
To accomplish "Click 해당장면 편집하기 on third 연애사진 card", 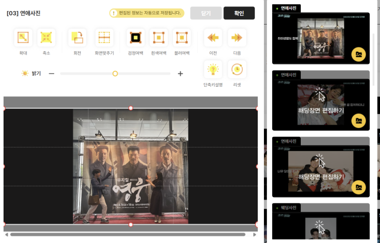I will [x=321, y=177].
